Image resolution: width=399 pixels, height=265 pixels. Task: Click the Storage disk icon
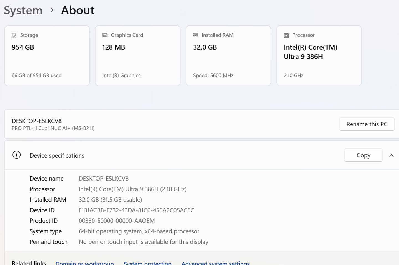(x=14, y=35)
